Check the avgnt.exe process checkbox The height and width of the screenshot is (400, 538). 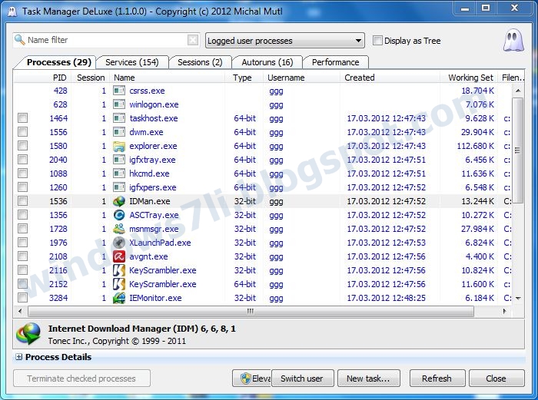click(23, 256)
